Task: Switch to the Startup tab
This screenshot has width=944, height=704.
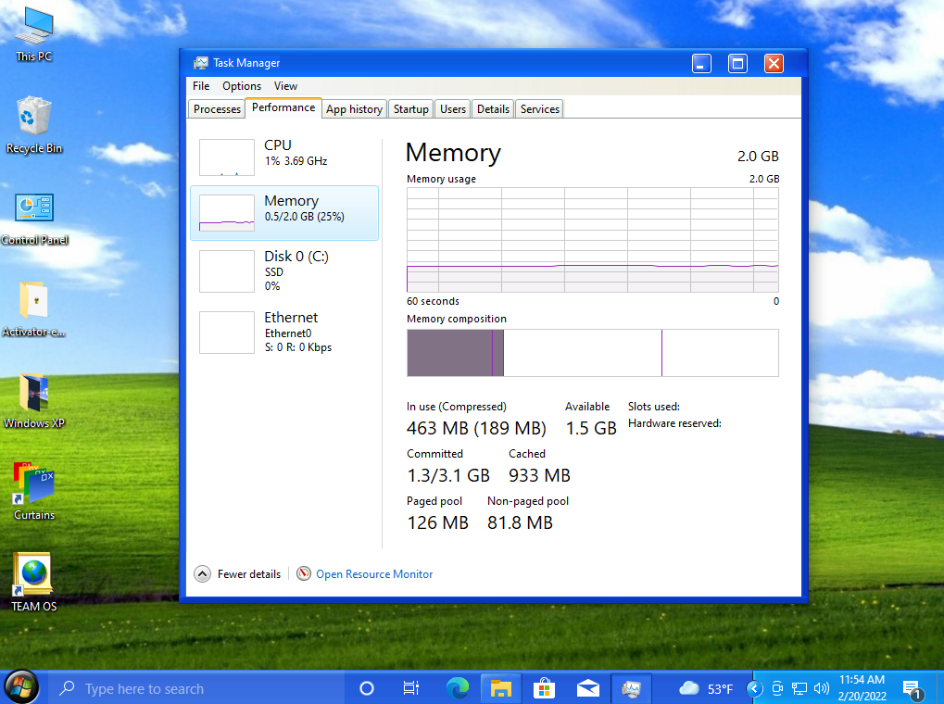Action: (x=410, y=109)
